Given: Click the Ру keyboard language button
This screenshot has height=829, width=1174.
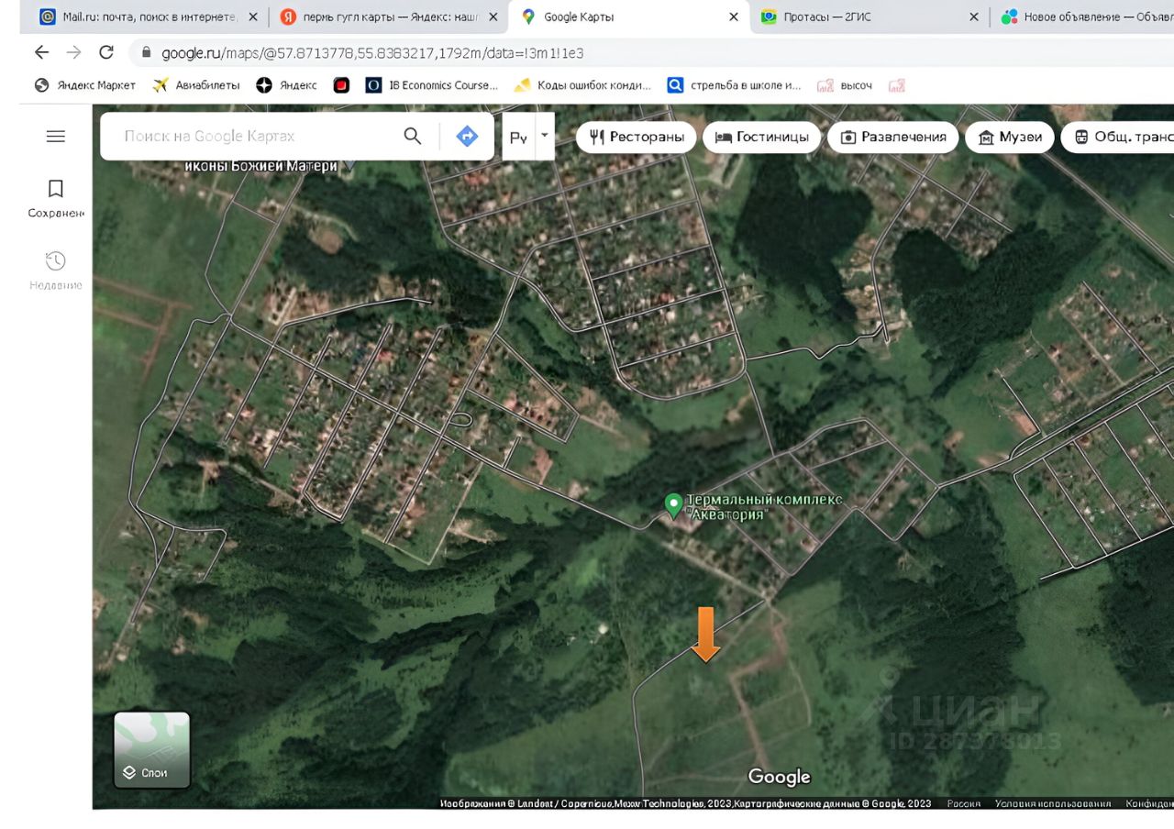Looking at the screenshot, I should (x=518, y=137).
